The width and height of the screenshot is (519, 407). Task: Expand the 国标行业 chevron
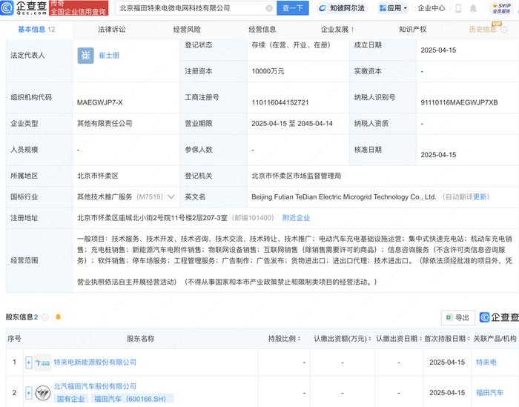coord(171,197)
